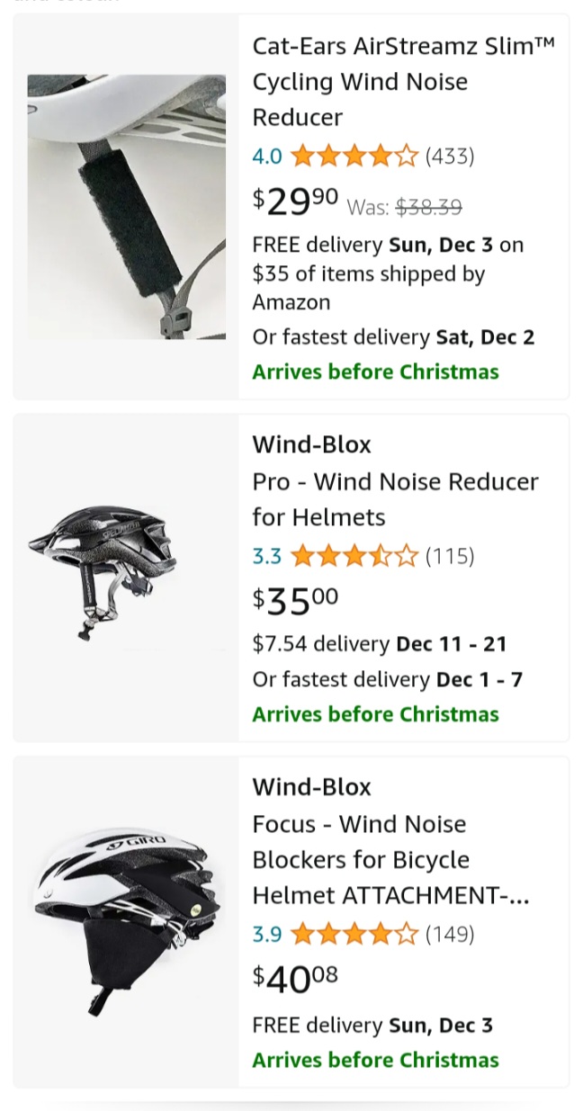Click Arrives before Christmas for Wind-Blox Pro
The width and height of the screenshot is (583, 1111).
click(375, 713)
